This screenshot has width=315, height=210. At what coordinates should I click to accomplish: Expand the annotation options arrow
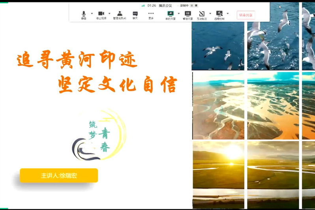click(x=210, y=13)
